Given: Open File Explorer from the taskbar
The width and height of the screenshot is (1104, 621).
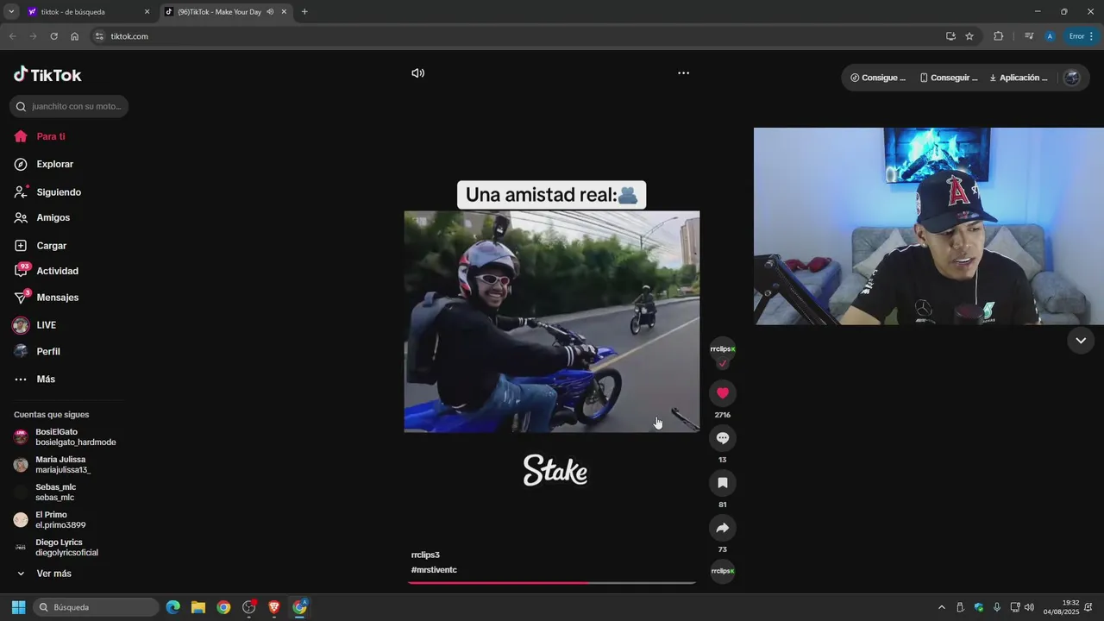Looking at the screenshot, I should [x=198, y=607].
